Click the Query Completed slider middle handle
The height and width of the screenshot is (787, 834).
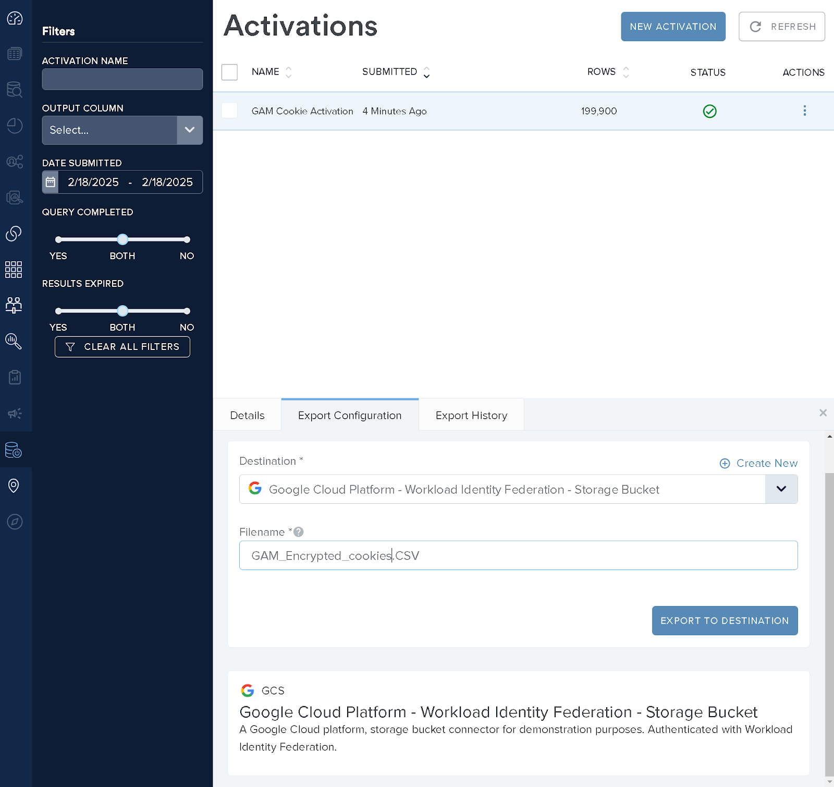pos(122,239)
